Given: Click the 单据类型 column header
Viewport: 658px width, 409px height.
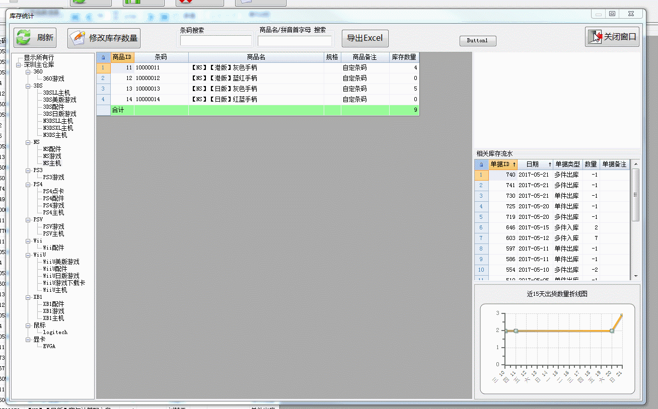Looking at the screenshot, I should coord(567,165).
